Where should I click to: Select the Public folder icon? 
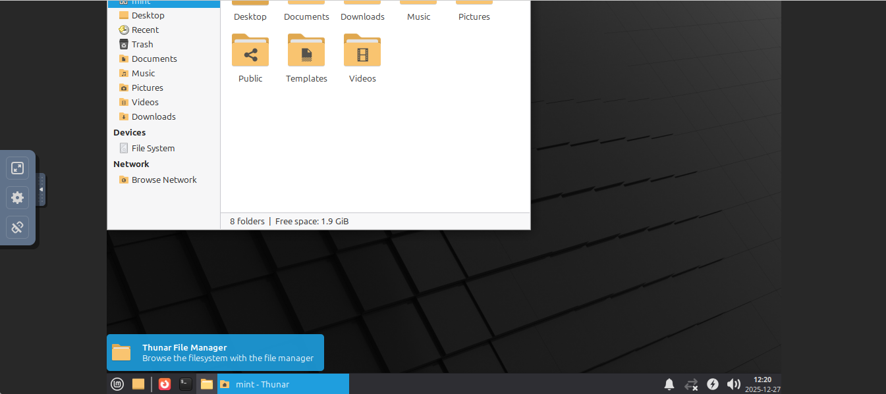(x=250, y=50)
